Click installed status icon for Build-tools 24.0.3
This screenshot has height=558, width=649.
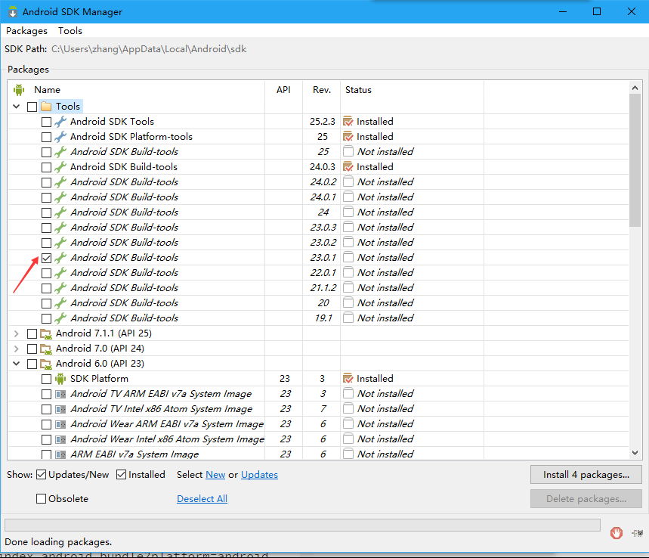(348, 167)
